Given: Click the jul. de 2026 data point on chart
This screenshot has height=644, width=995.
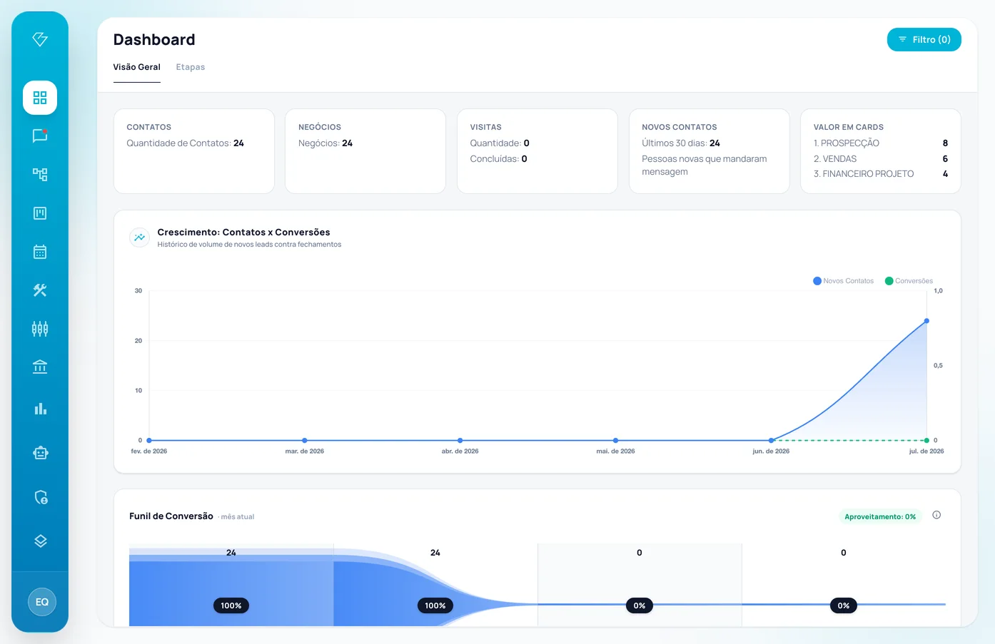Looking at the screenshot, I should [x=926, y=321].
